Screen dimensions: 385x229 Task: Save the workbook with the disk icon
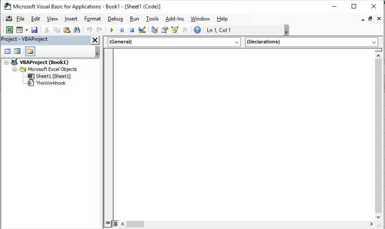[x=34, y=30]
